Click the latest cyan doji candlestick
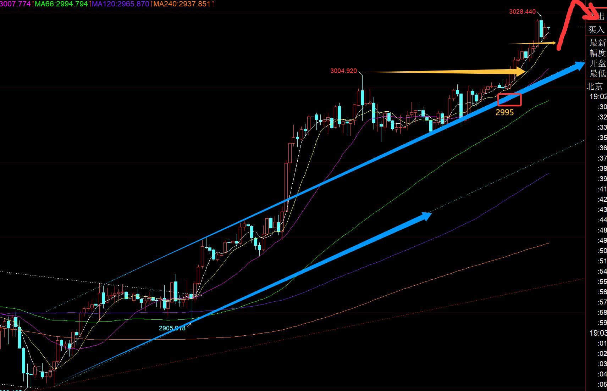The height and width of the screenshot is (391, 607). pos(548,28)
